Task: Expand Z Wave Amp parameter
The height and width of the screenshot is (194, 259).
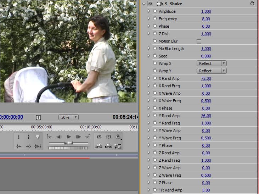Action: [149, 167]
